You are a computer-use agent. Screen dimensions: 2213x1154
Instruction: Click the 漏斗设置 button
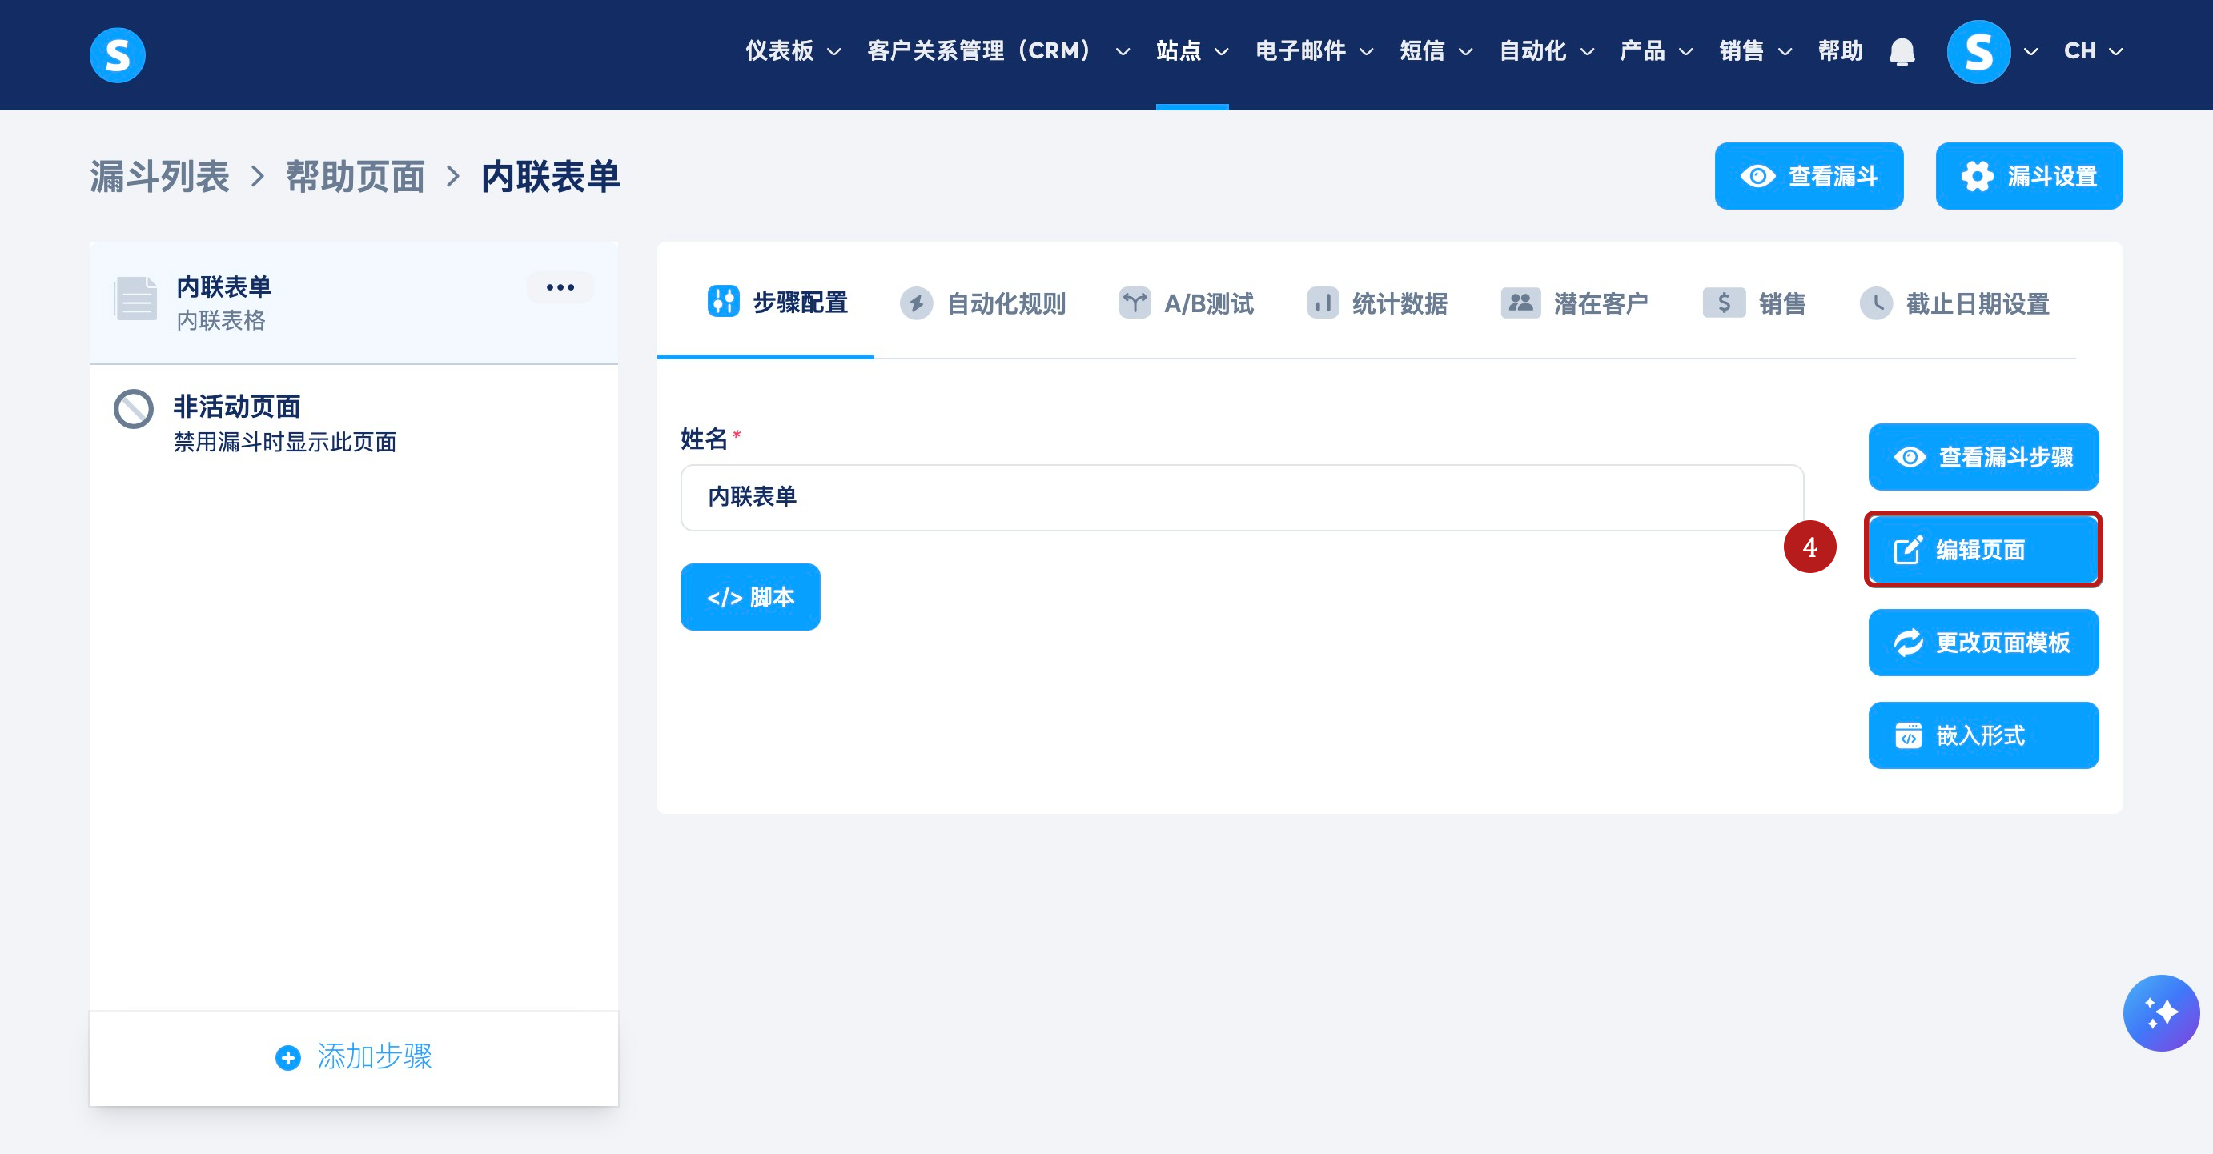(2028, 176)
